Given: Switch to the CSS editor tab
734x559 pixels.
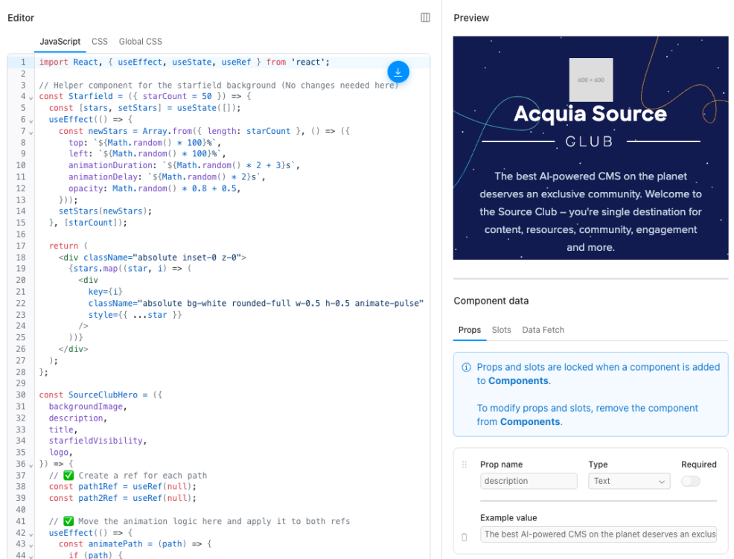Looking at the screenshot, I should point(100,42).
